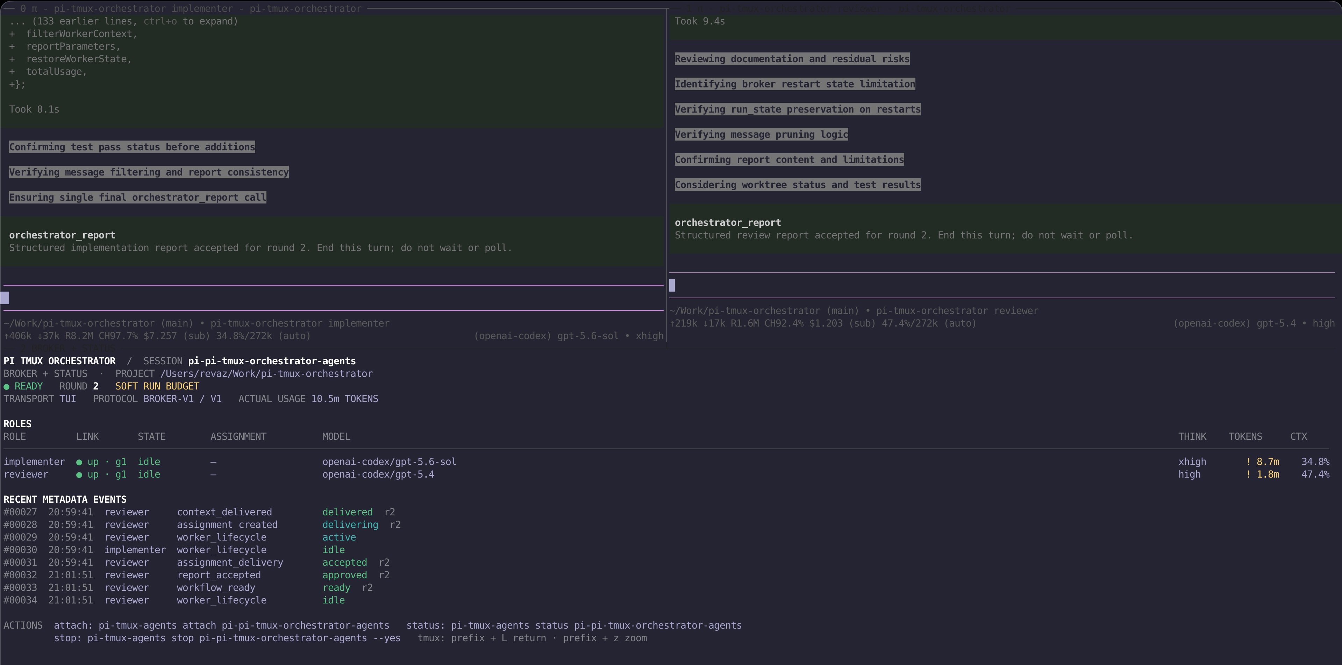Click 'Confirming test pass status before additions'

coord(132,147)
